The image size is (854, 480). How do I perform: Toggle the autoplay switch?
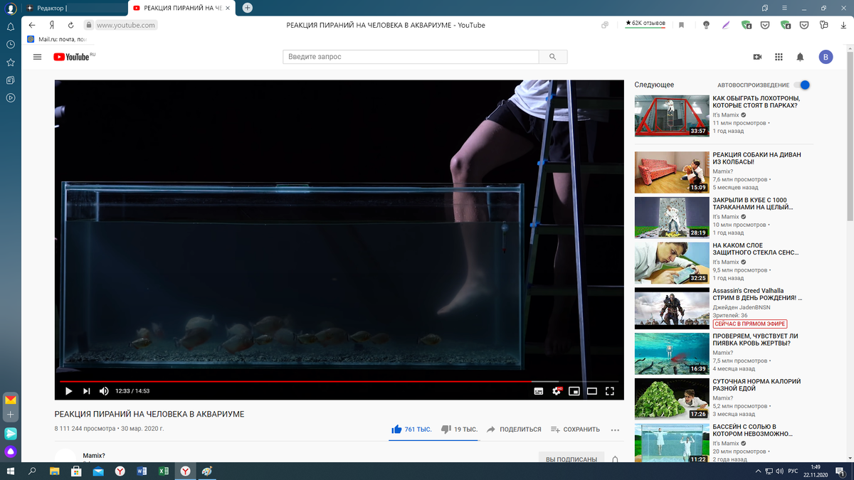pos(801,85)
